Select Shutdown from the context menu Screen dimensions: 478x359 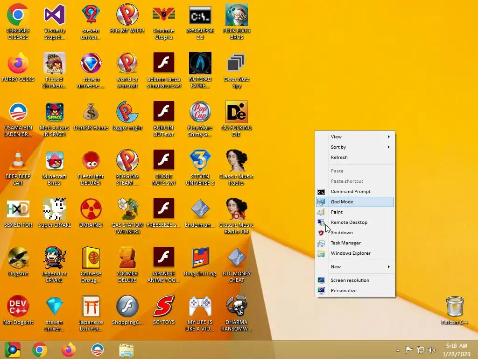click(355, 233)
